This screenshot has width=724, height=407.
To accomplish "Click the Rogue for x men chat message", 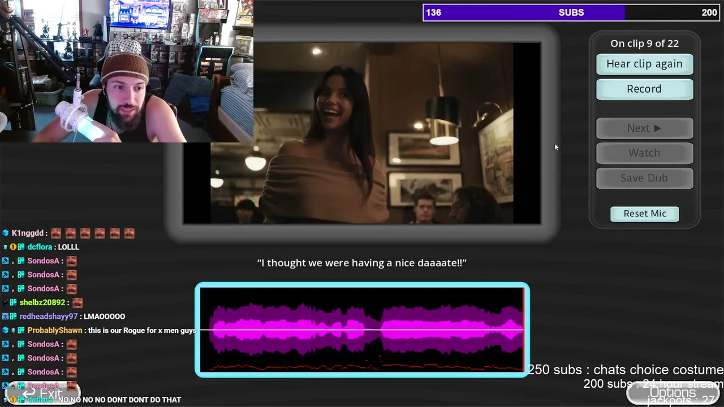I will [141, 330].
